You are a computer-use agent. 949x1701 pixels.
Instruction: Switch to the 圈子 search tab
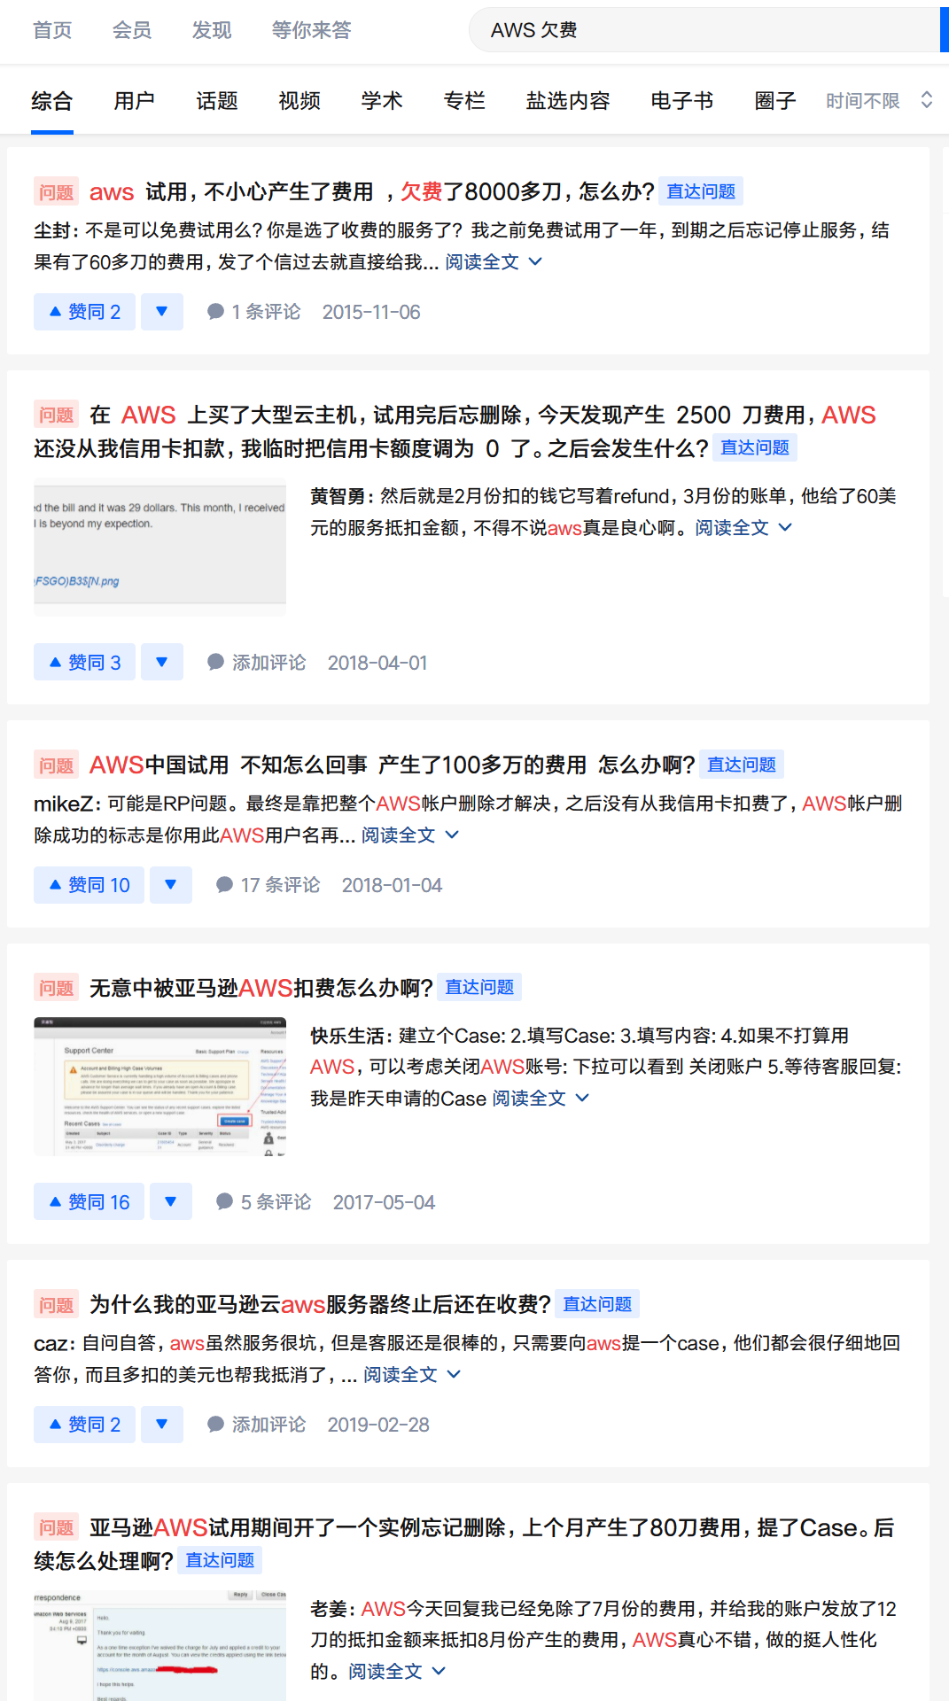[775, 101]
